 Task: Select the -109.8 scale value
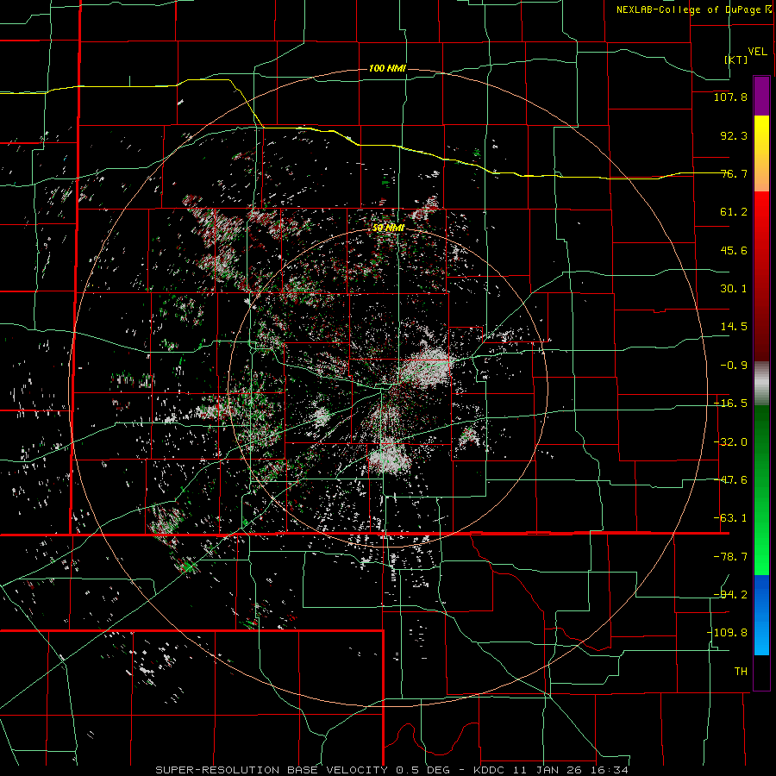pyautogui.click(x=727, y=633)
